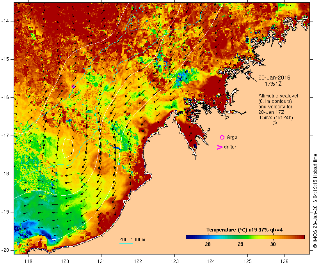320x265 pixels.
Task: Click latitude label -17
Action: coord(5,136)
